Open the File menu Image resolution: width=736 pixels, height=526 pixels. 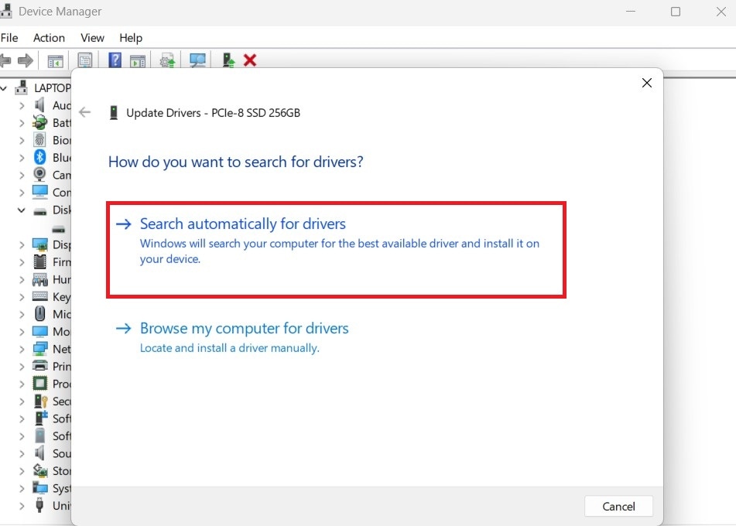(x=9, y=38)
